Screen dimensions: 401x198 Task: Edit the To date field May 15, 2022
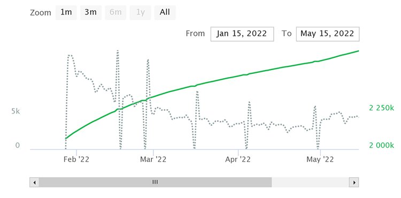[327, 34]
